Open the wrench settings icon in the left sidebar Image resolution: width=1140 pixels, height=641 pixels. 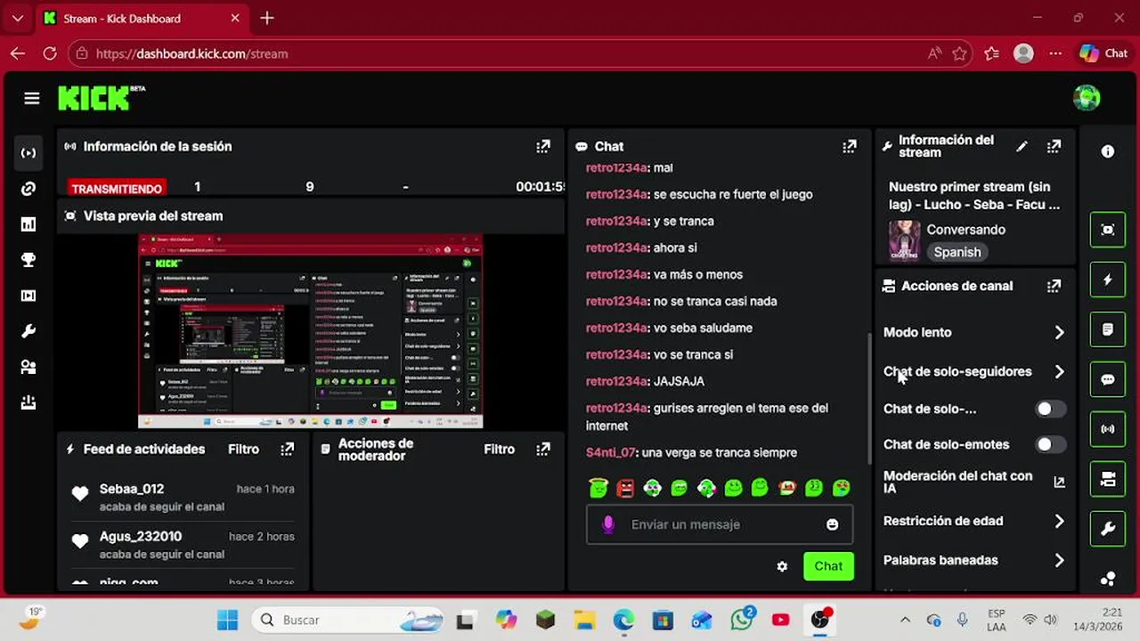click(28, 331)
